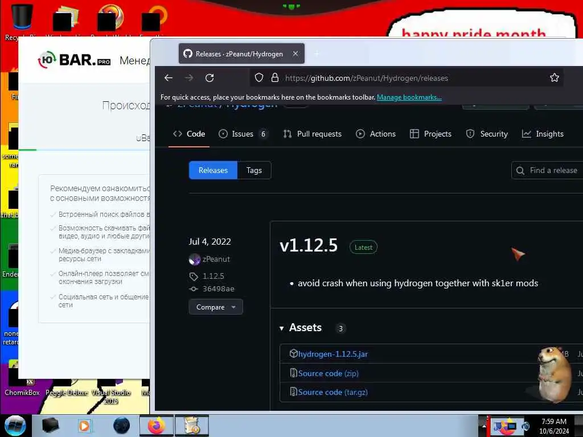
Task: Open Windows Start menu orb
Action: pos(15,426)
